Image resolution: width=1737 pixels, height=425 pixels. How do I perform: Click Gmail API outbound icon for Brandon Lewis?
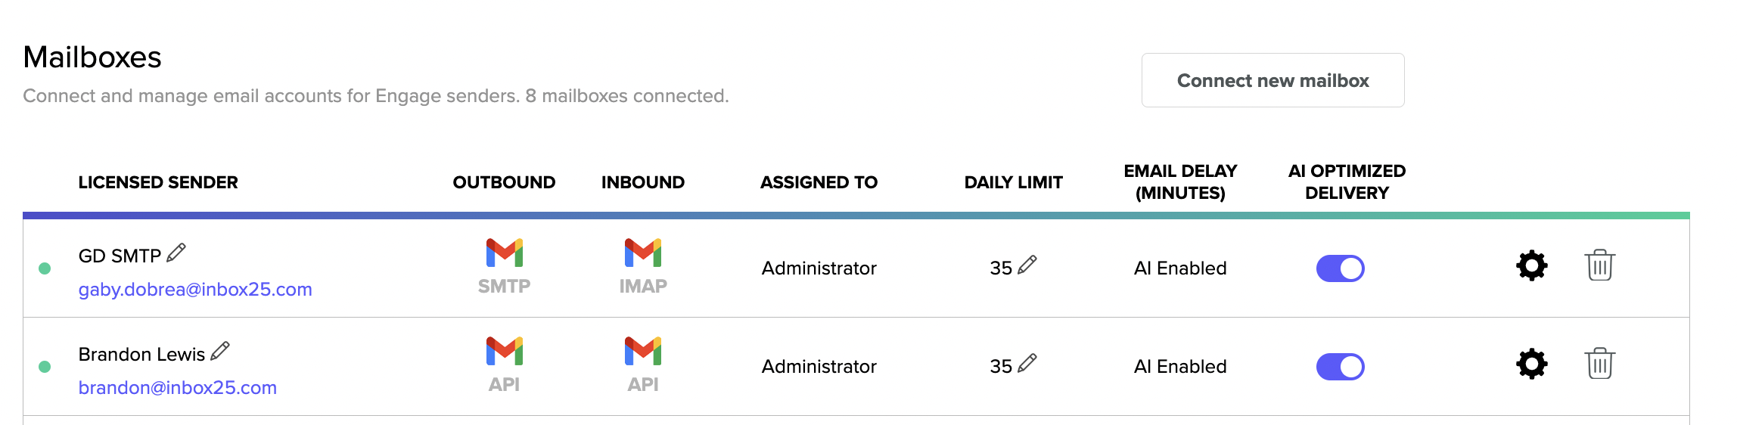(505, 352)
